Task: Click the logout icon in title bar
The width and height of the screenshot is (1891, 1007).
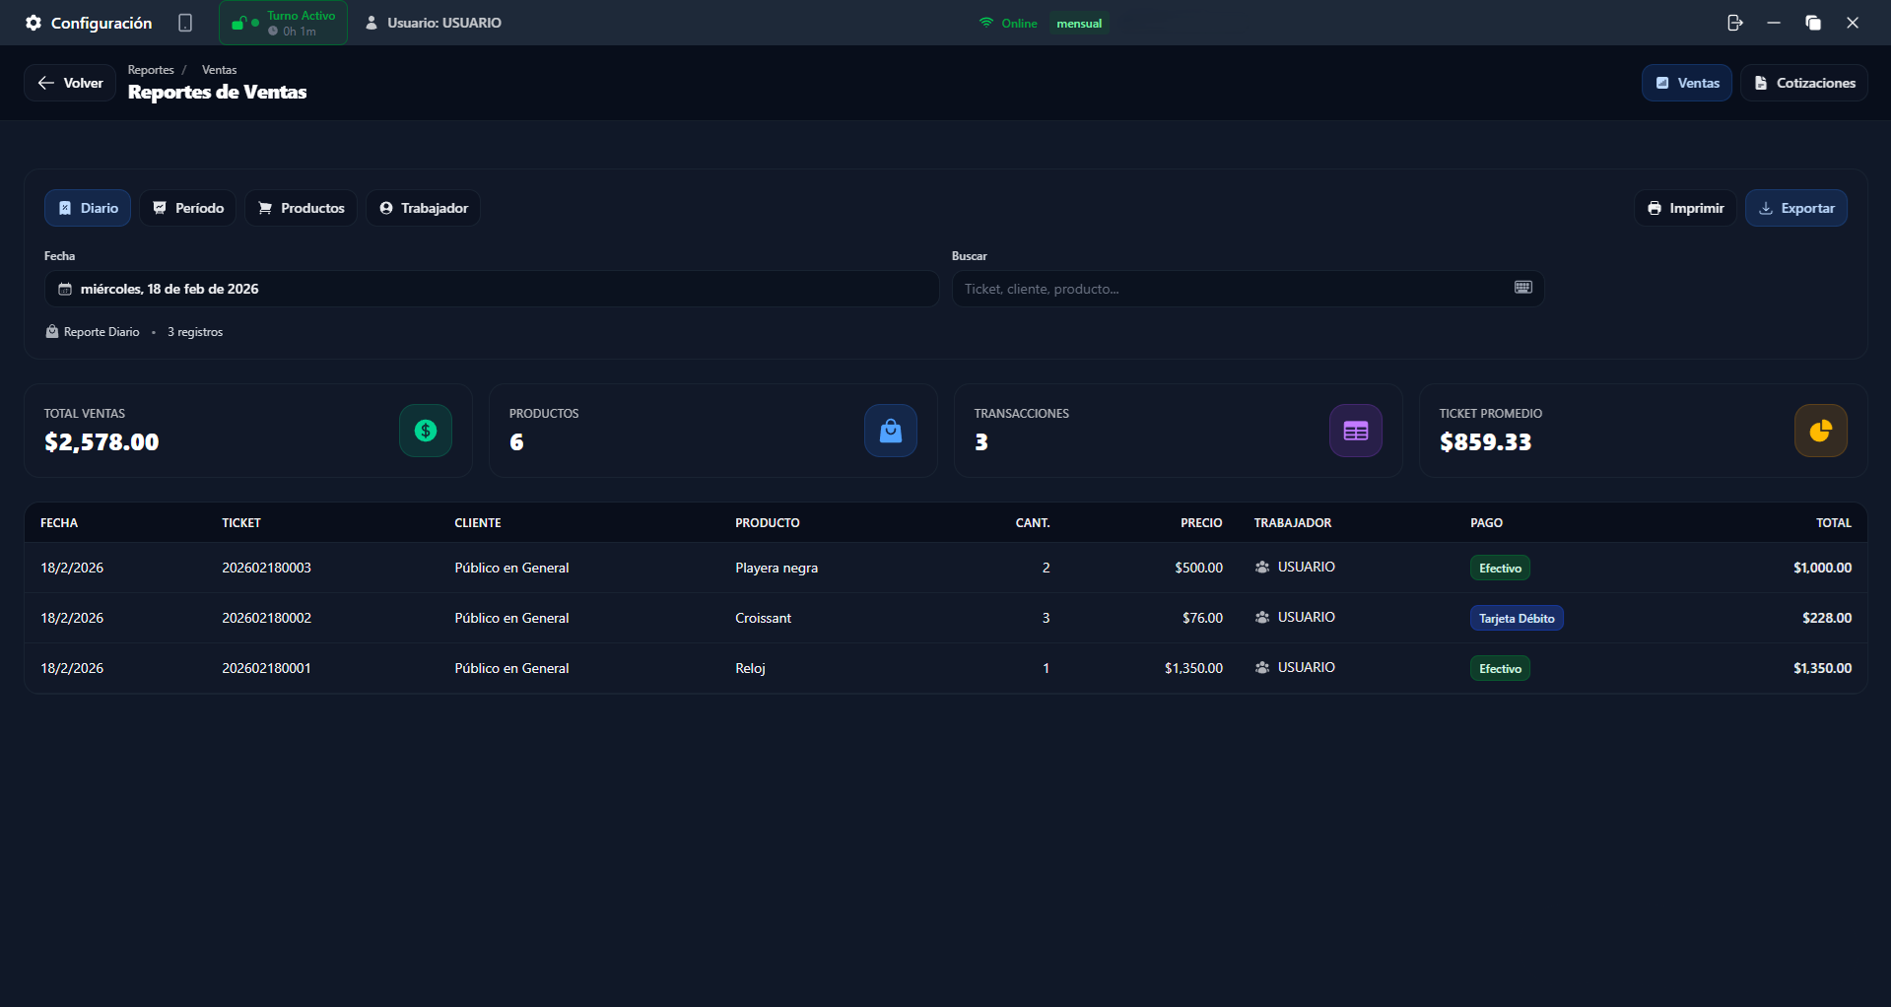Action: (1734, 23)
